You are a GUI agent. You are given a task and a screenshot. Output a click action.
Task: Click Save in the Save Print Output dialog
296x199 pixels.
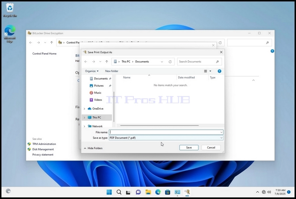pos(189,148)
